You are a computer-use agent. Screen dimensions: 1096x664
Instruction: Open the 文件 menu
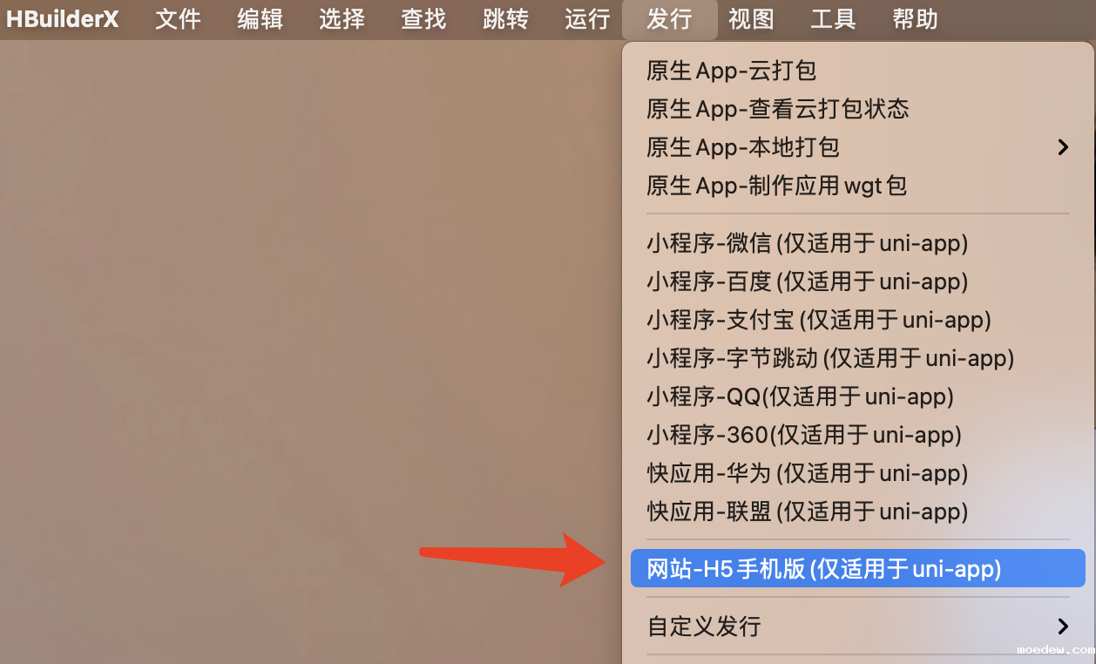[x=178, y=18]
